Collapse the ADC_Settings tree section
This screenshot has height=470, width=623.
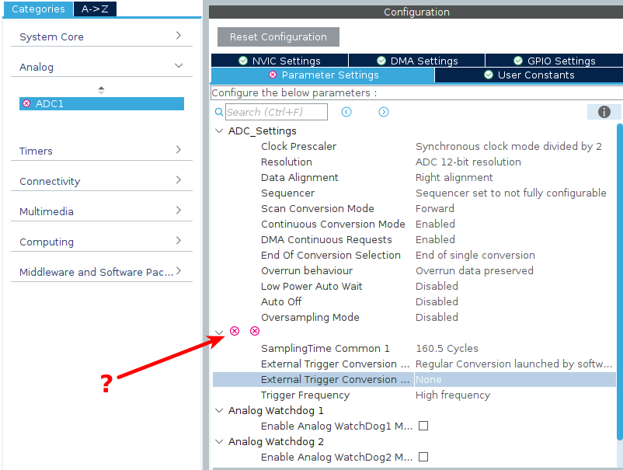(218, 131)
